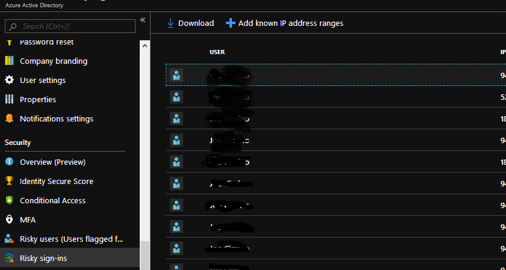Sort by USER column header
This screenshot has height=270, width=506.
tap(217, 52)
